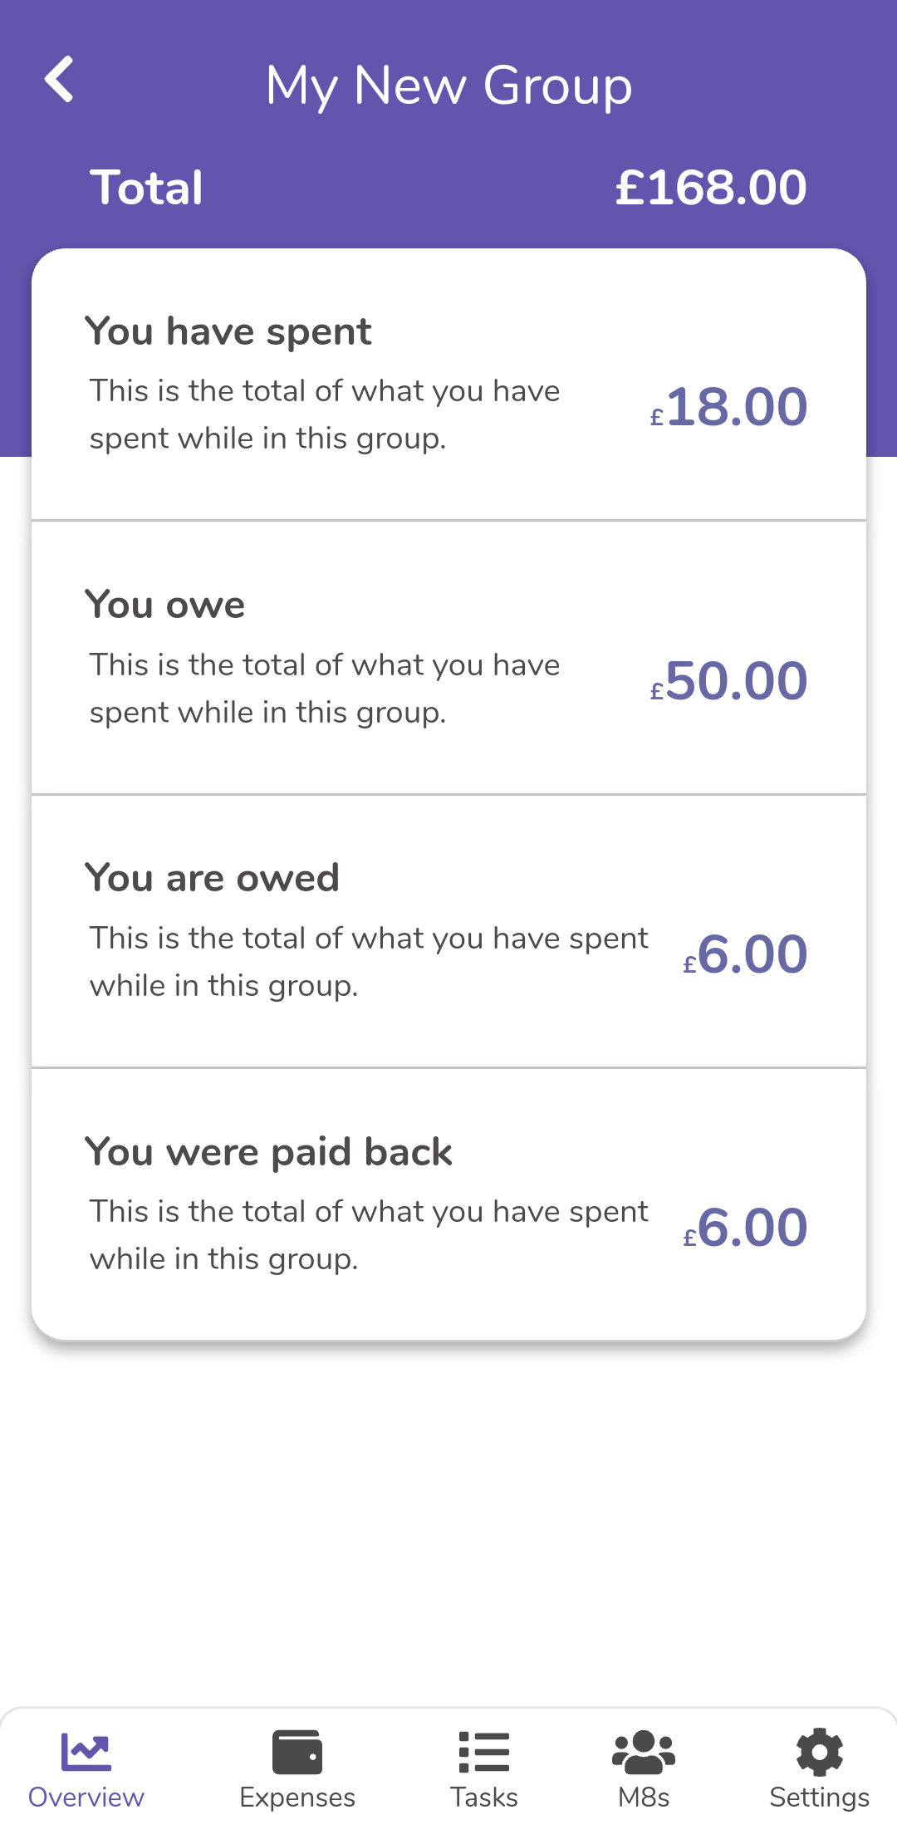
Task: Tap the My New Group title
Action: click(x=448, y=86)
